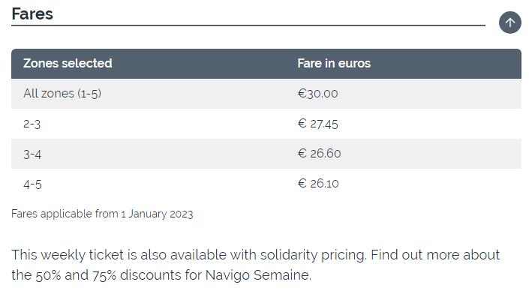Click the 'Find out more about' text

coord(435,255)
